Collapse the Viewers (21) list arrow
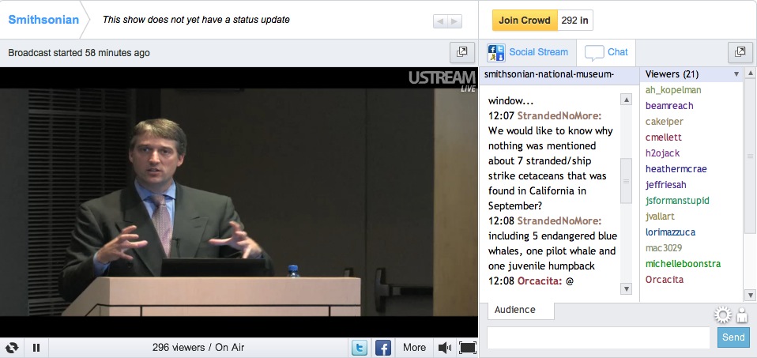 tap(736, 74)
